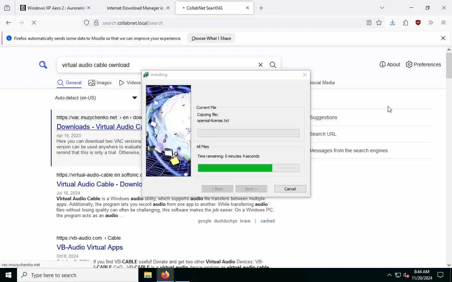Select the Images search category

tap(100, 83)
